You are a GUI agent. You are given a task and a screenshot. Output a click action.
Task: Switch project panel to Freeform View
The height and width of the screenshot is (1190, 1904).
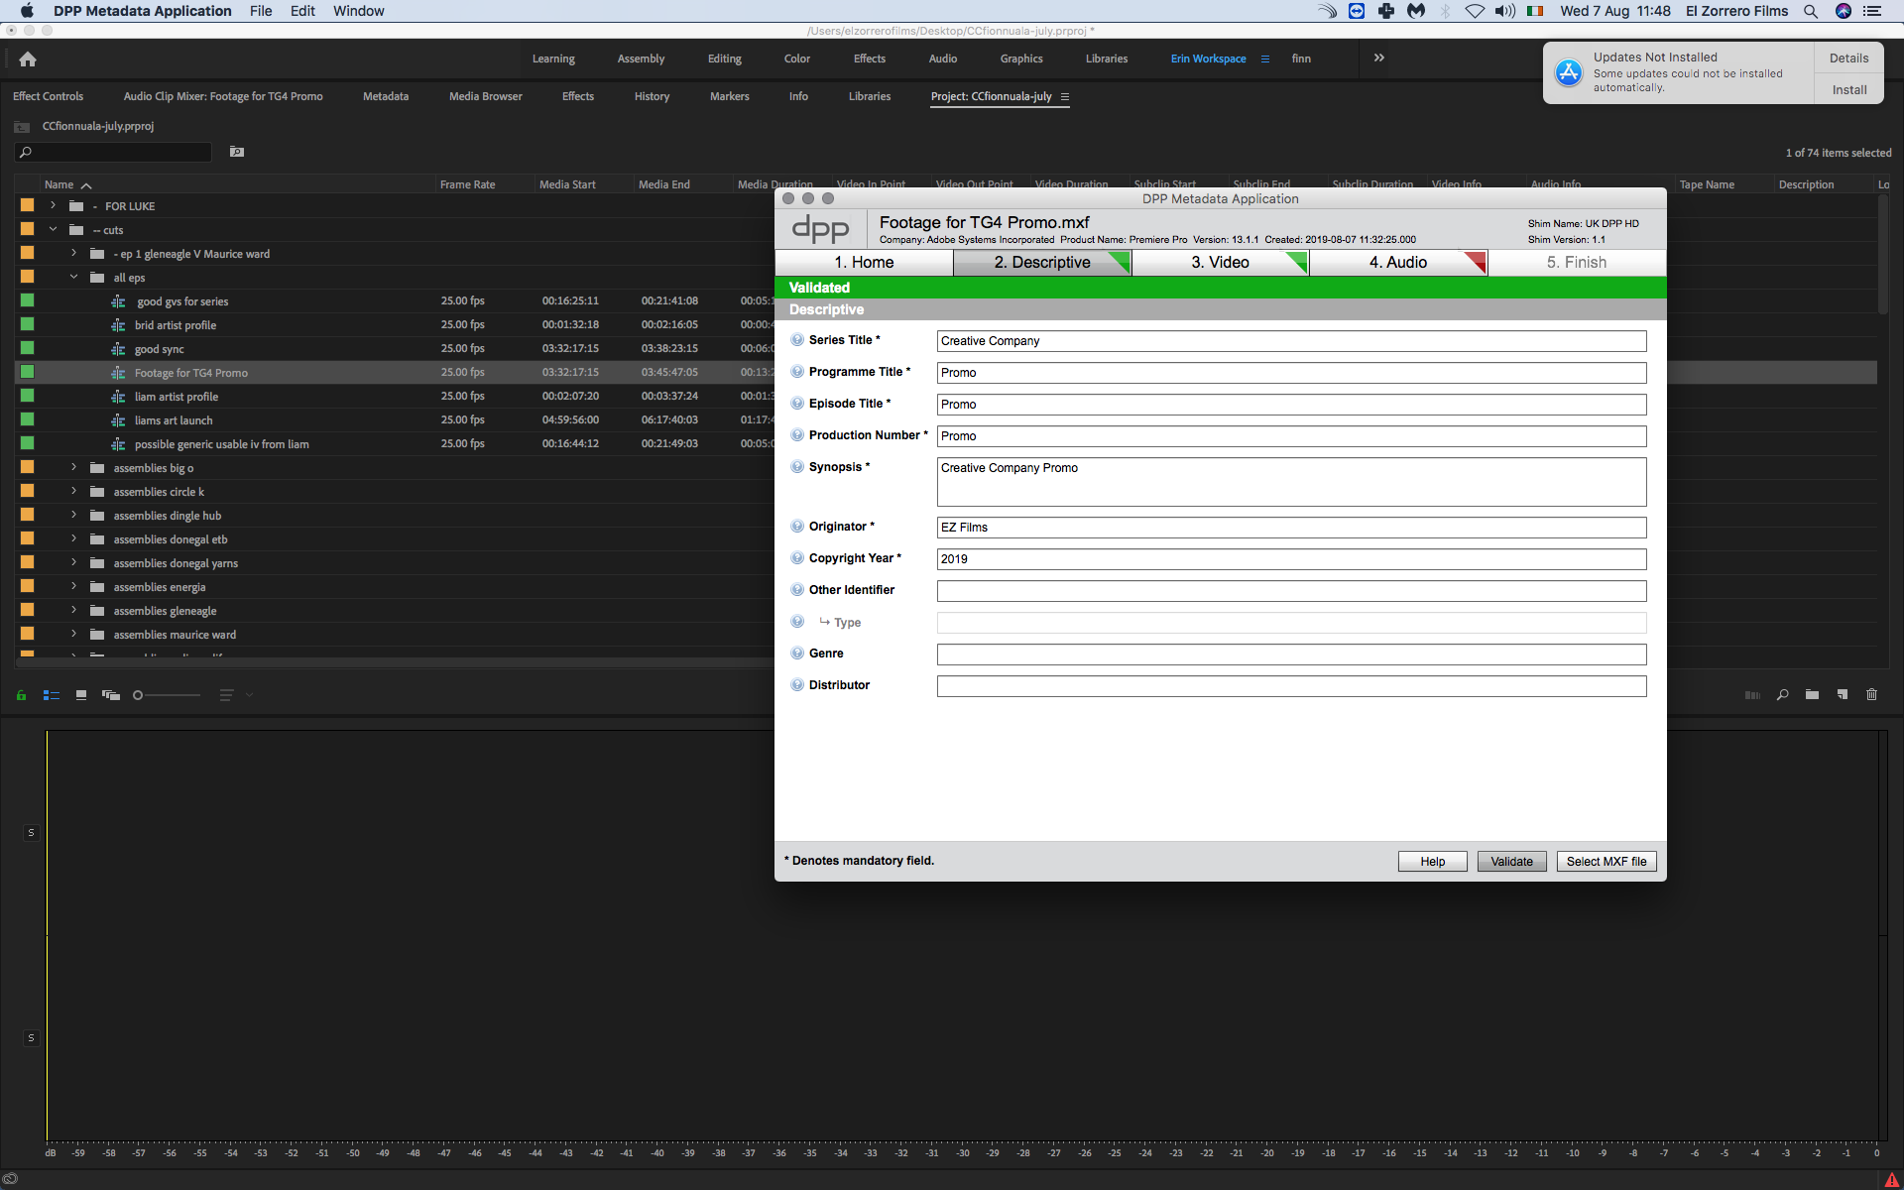coord(111,695)
